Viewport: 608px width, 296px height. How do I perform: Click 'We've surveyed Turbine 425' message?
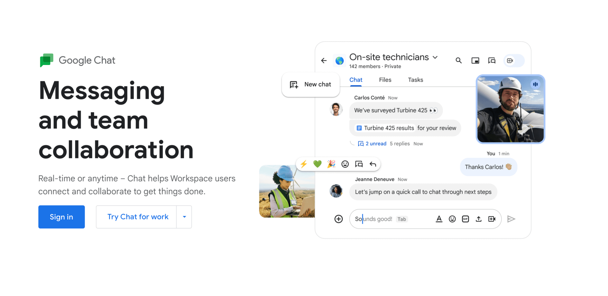coord(396,110)
